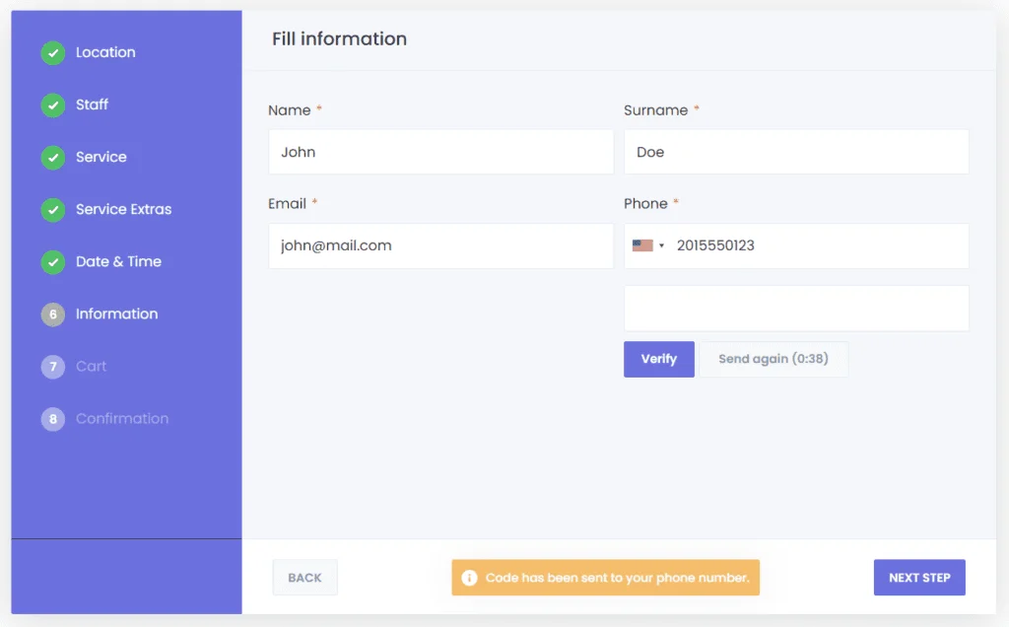Click the 'Email' field label
This screenshot has width=1009, height=627.
[x=287, y=203]
